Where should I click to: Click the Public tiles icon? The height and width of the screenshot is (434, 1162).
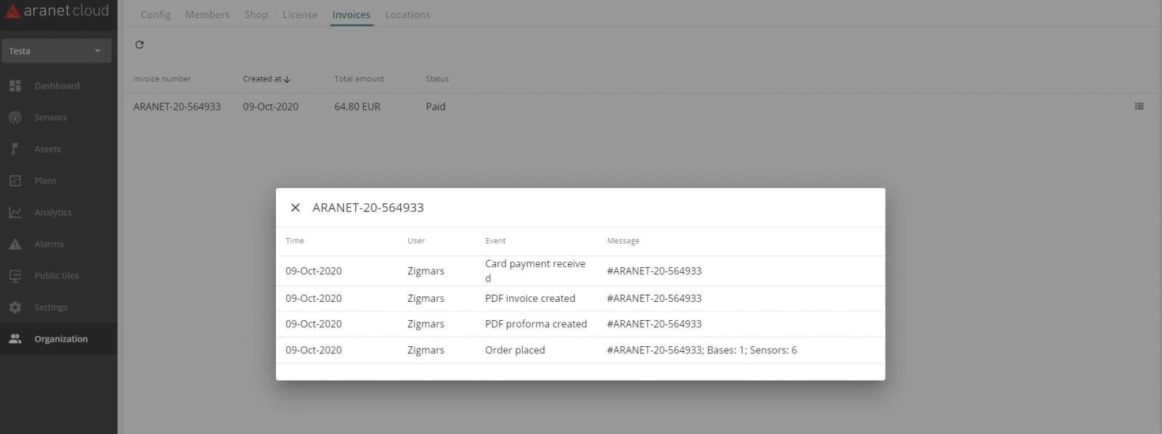coord(15,276)
